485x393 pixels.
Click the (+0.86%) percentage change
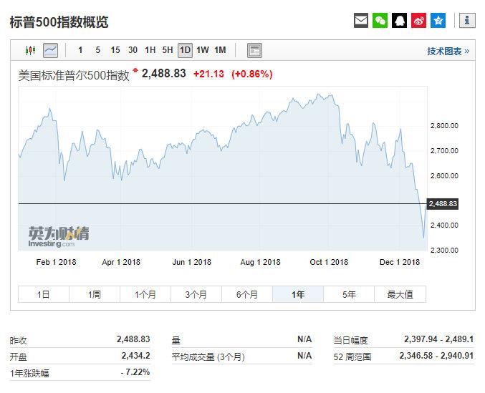[x=251, y=74]
